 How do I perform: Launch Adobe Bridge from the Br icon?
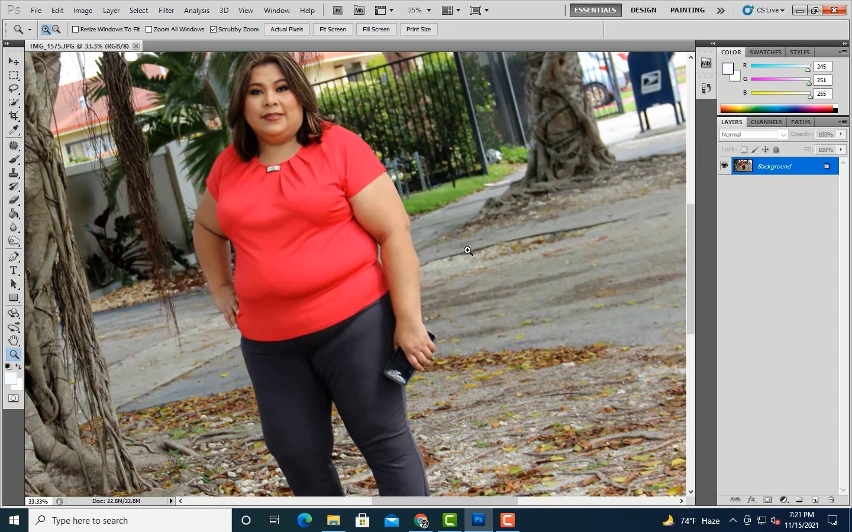click(x=338, y=10)
